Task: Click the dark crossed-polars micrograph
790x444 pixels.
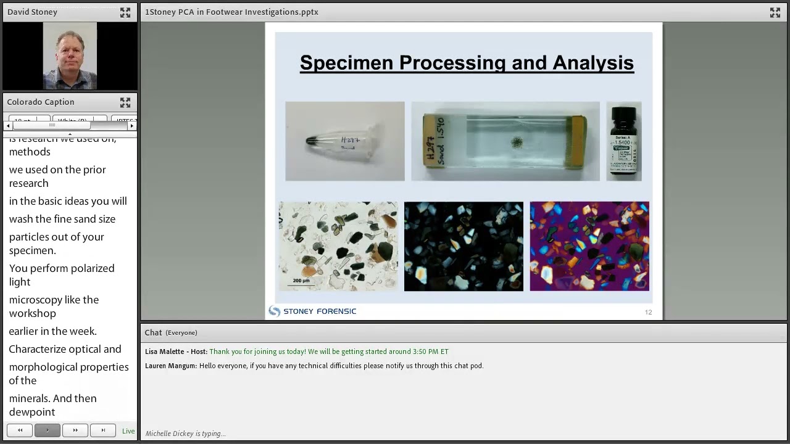Action: pyautogui.click(x=464, y=246)
